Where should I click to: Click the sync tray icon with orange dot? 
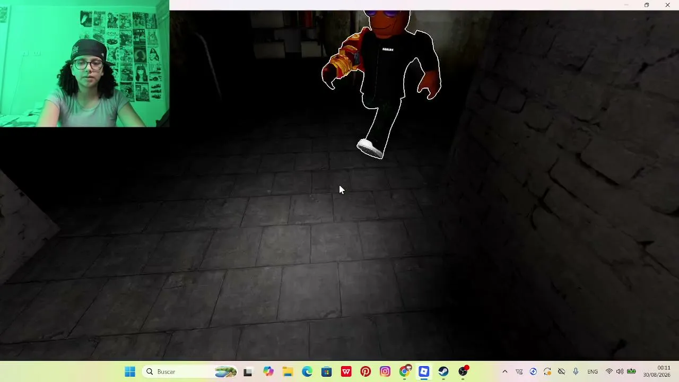coord(547,372)
